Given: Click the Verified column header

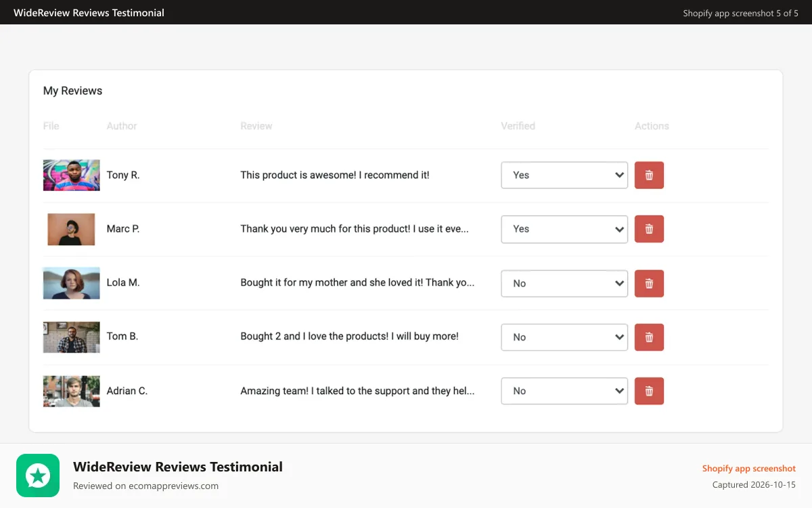Looking at the screenshot, I should [x=518, y=126].
